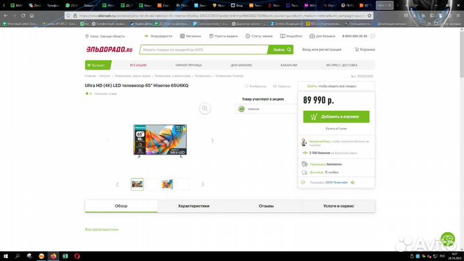Open the green Каталог menu
464x261 pixels.
tap(98, 65)
